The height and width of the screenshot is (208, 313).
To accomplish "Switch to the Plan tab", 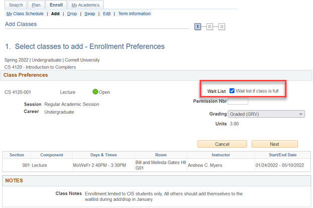I will [x=36, y=5].
